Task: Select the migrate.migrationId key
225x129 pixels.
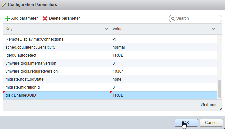Action: coord(23,87)
